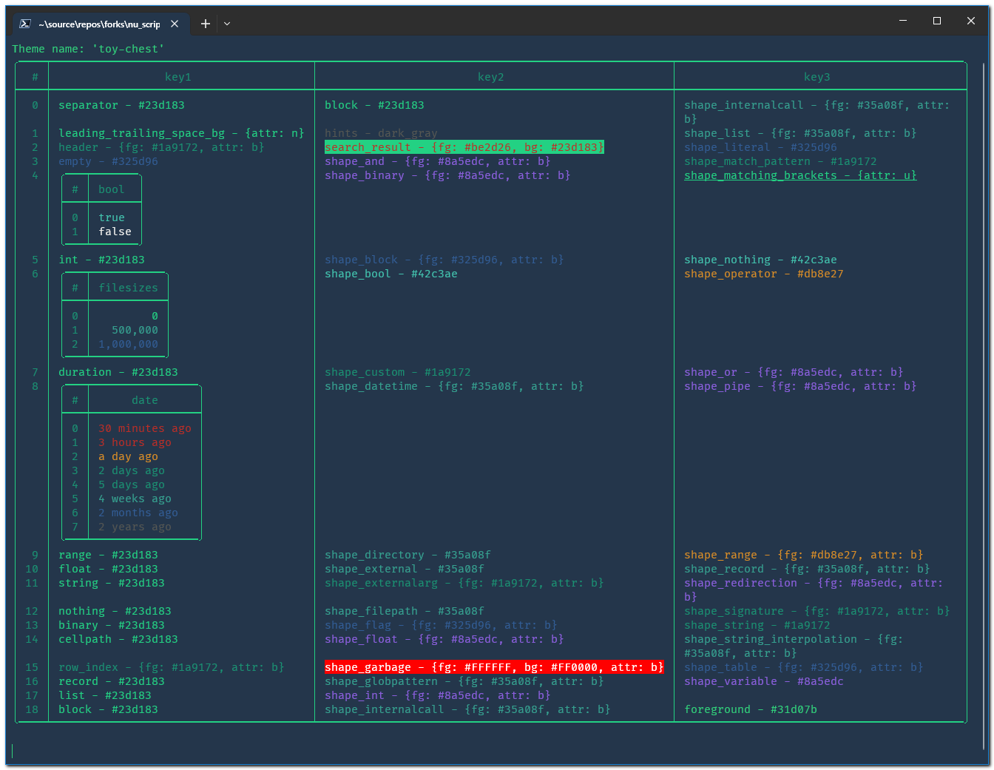Click 'hints - dark_gray' text
This screenshot has width=994, height=770.
[382, 133]
